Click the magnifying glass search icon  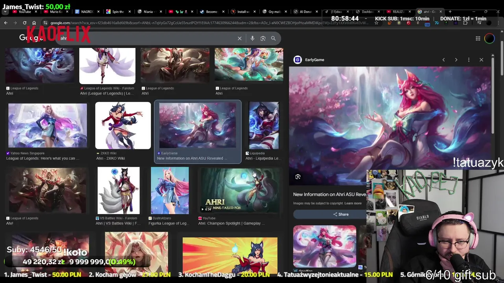point(273,38)
